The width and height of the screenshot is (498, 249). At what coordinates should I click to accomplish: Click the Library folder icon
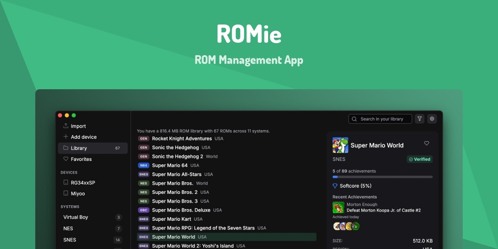[x=66, y=148]
